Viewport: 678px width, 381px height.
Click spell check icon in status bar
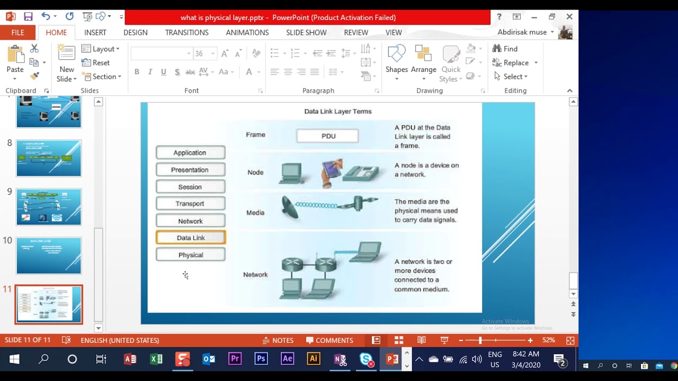[66, 340]
